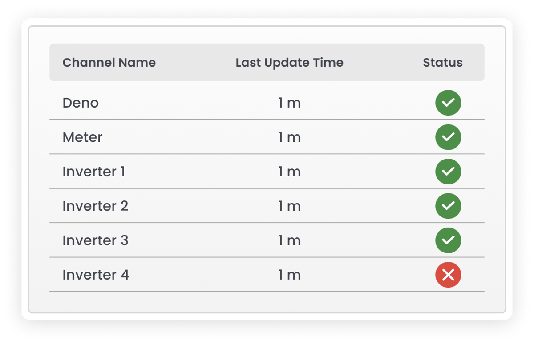Click Inverter 3's 1 m update time

[289, 240]
